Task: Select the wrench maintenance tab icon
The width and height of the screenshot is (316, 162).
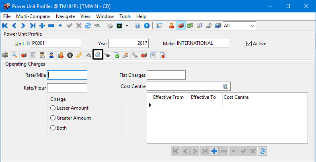Action: click(135, 55)
